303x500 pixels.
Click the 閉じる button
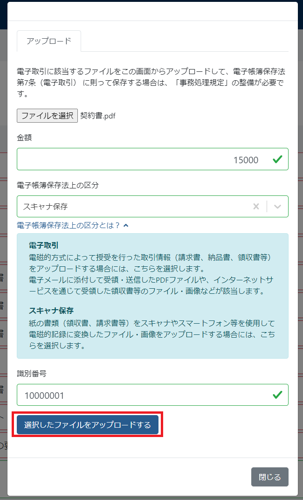pos(269,477)
